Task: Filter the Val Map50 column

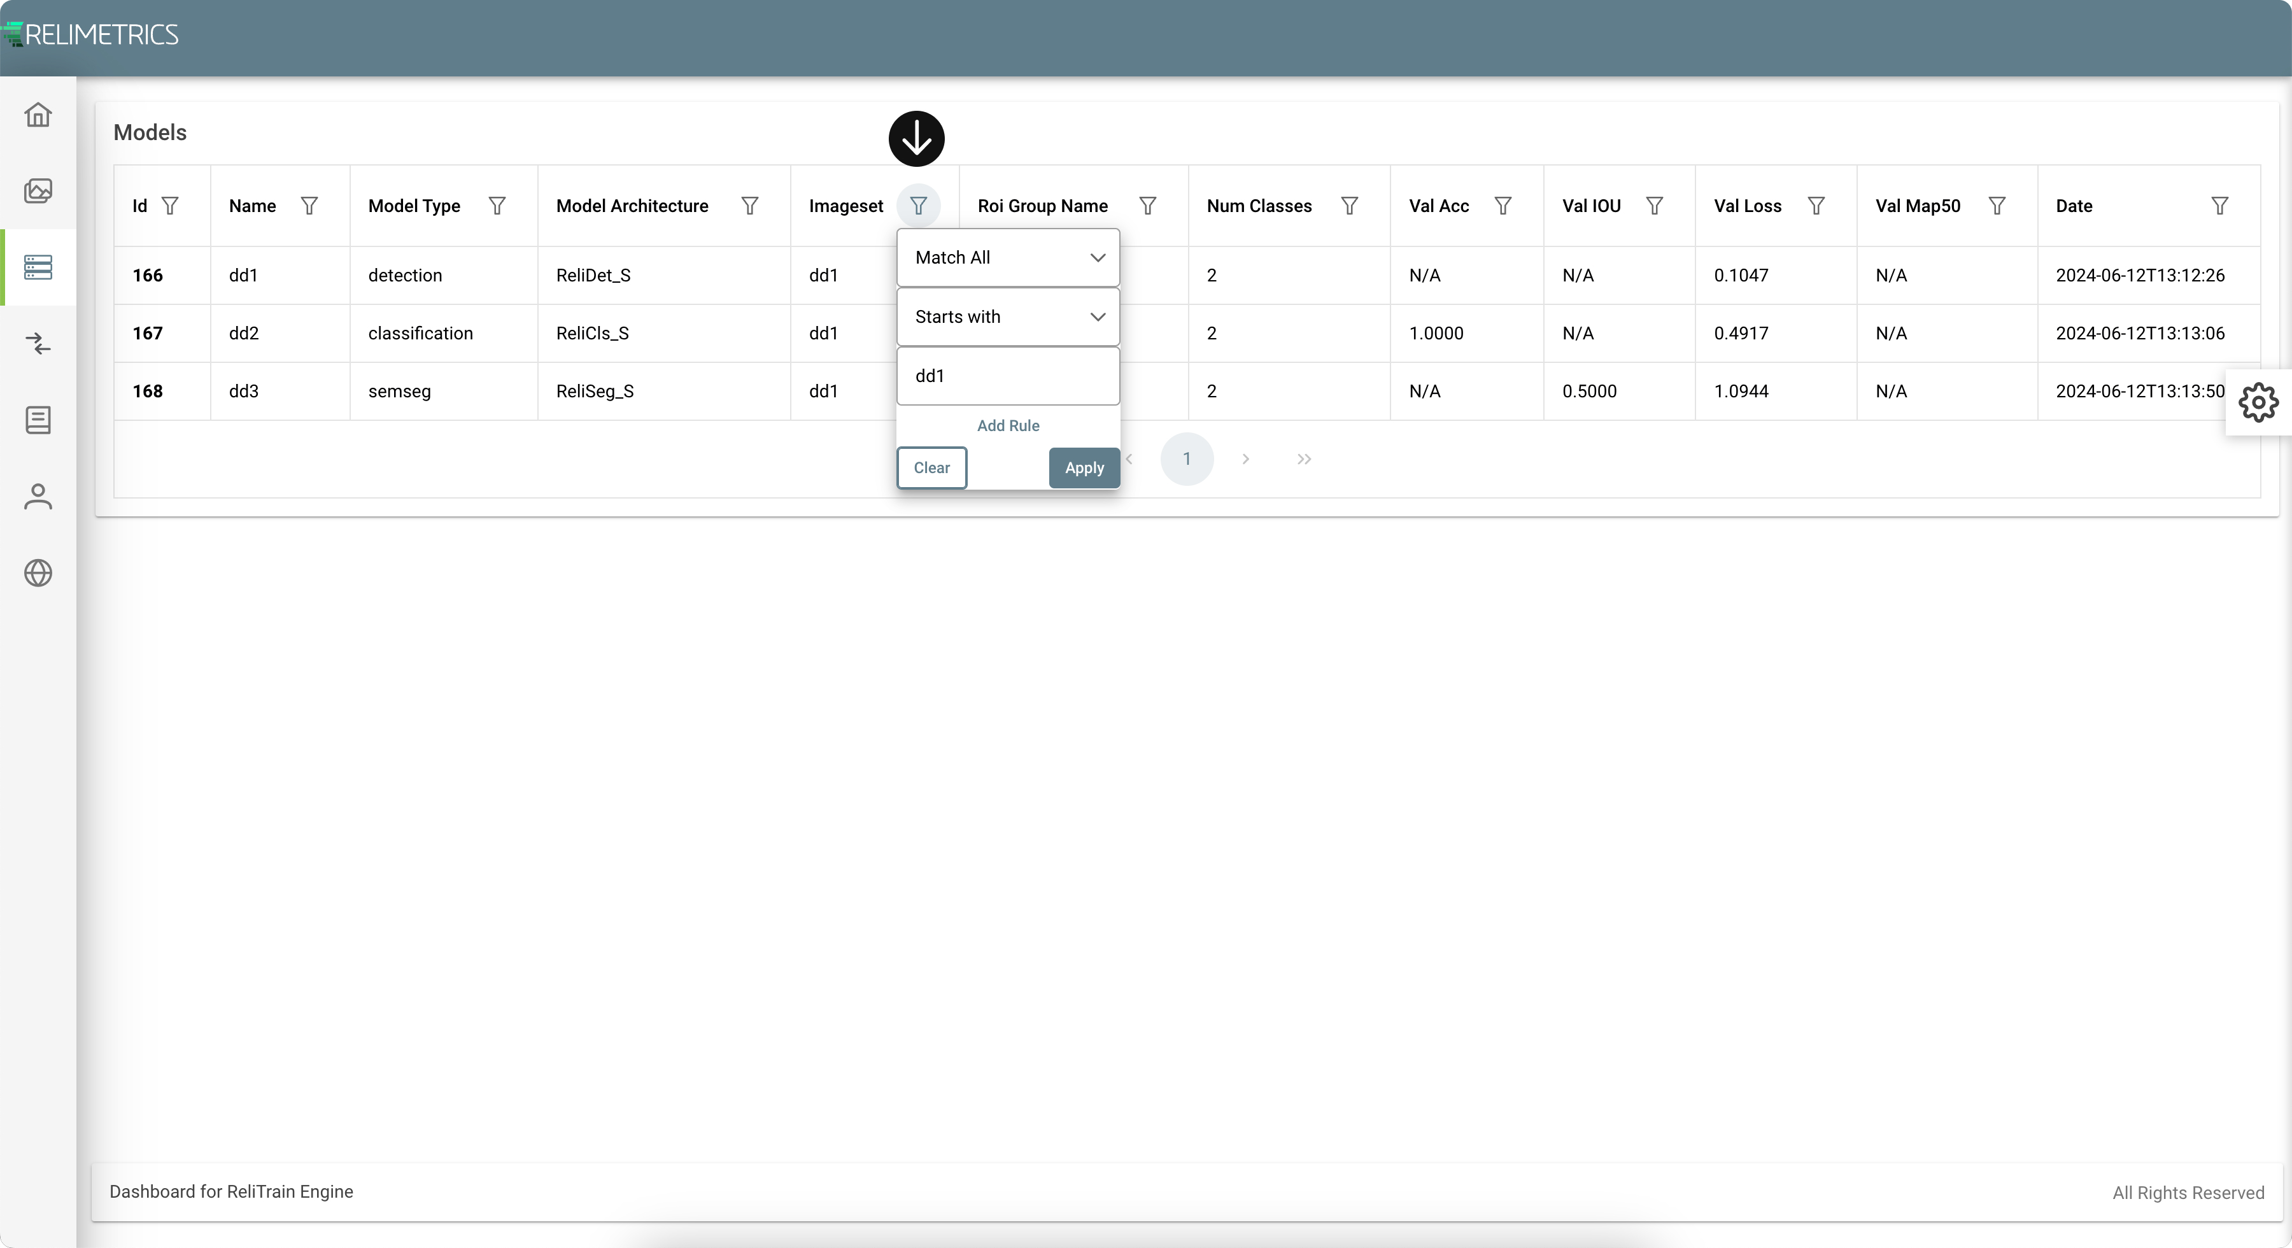Action: coord(1997,206)
